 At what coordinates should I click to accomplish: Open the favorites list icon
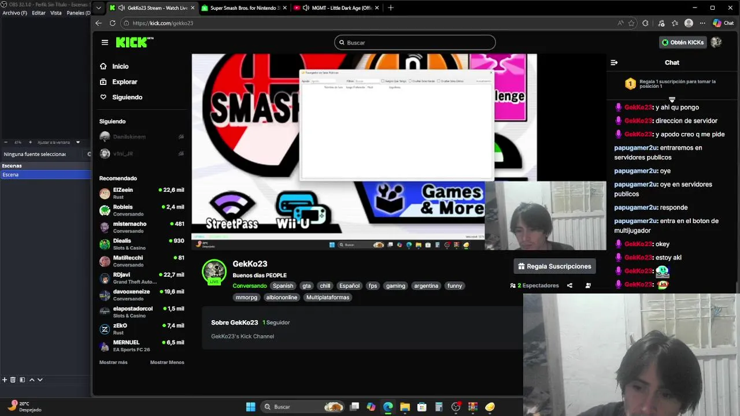(675, 23)
